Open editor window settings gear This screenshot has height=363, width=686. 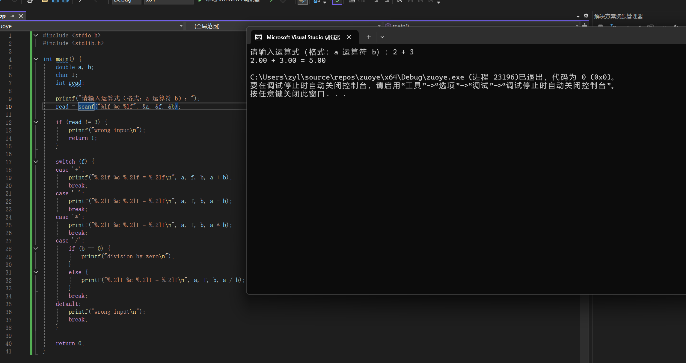[x=586, y=16]
